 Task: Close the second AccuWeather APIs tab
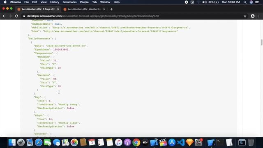(104, 9)
